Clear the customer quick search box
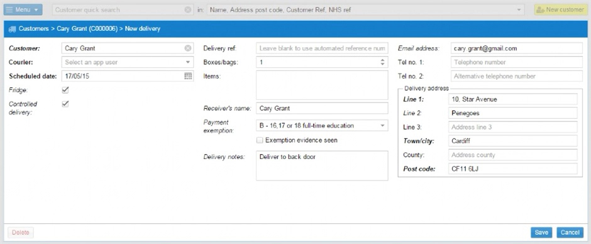Screen dimensions: 591x244 pos(188,10)
